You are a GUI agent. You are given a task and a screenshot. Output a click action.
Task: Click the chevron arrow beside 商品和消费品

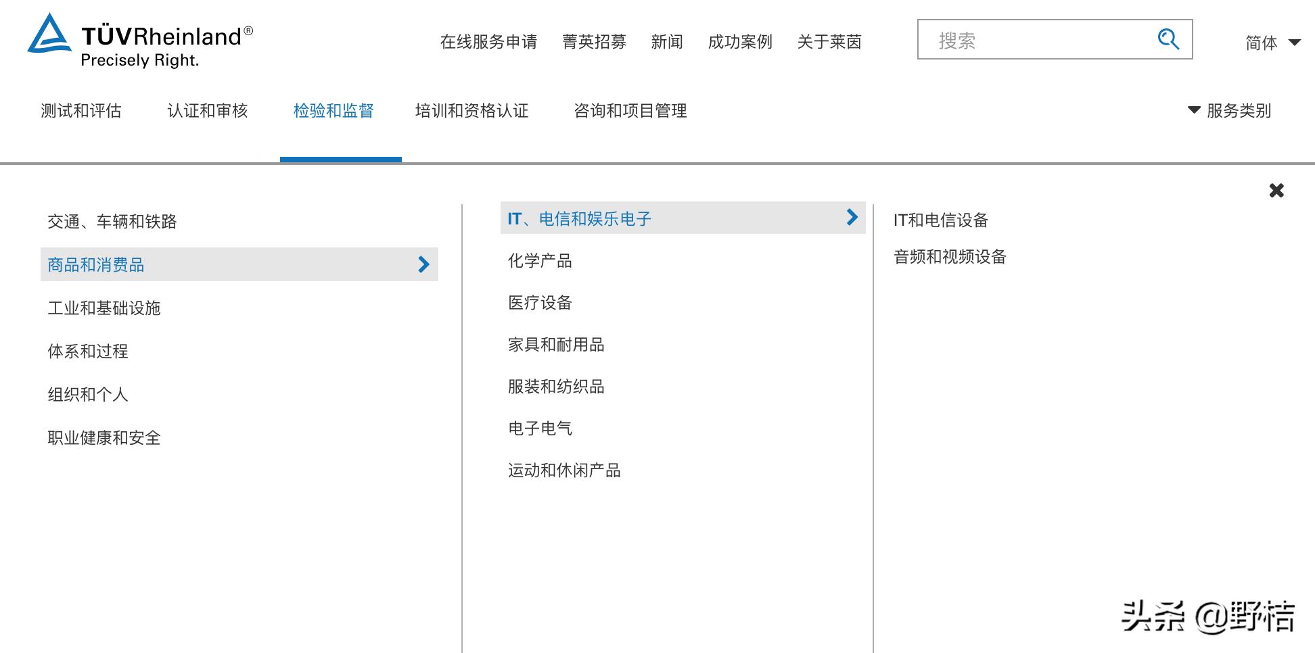(x=423, y=264)
